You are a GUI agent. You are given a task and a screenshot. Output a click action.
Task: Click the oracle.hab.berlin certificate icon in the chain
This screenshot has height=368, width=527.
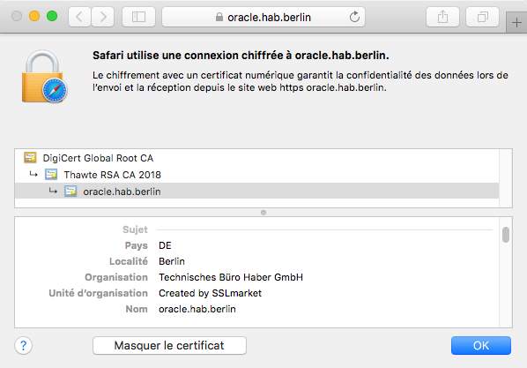click(71, 191)
